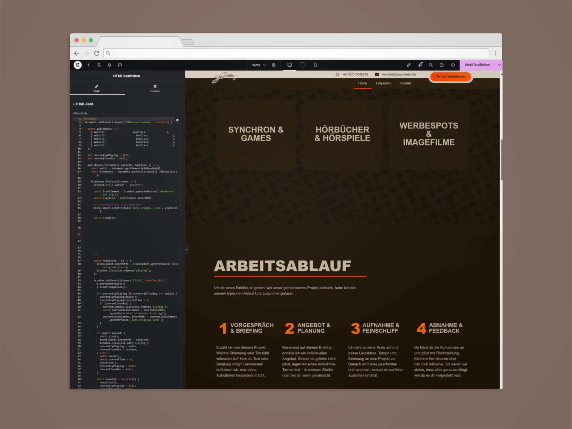Open the notes comment icon
This screenshot has height=429, width=572.
[x=120, y=65]
